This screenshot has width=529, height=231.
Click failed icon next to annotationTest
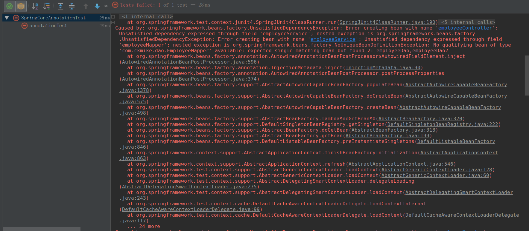(x=25, y=26)
